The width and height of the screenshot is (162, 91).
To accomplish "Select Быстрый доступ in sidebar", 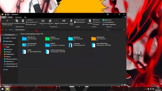I will click(x=10, y=35).
